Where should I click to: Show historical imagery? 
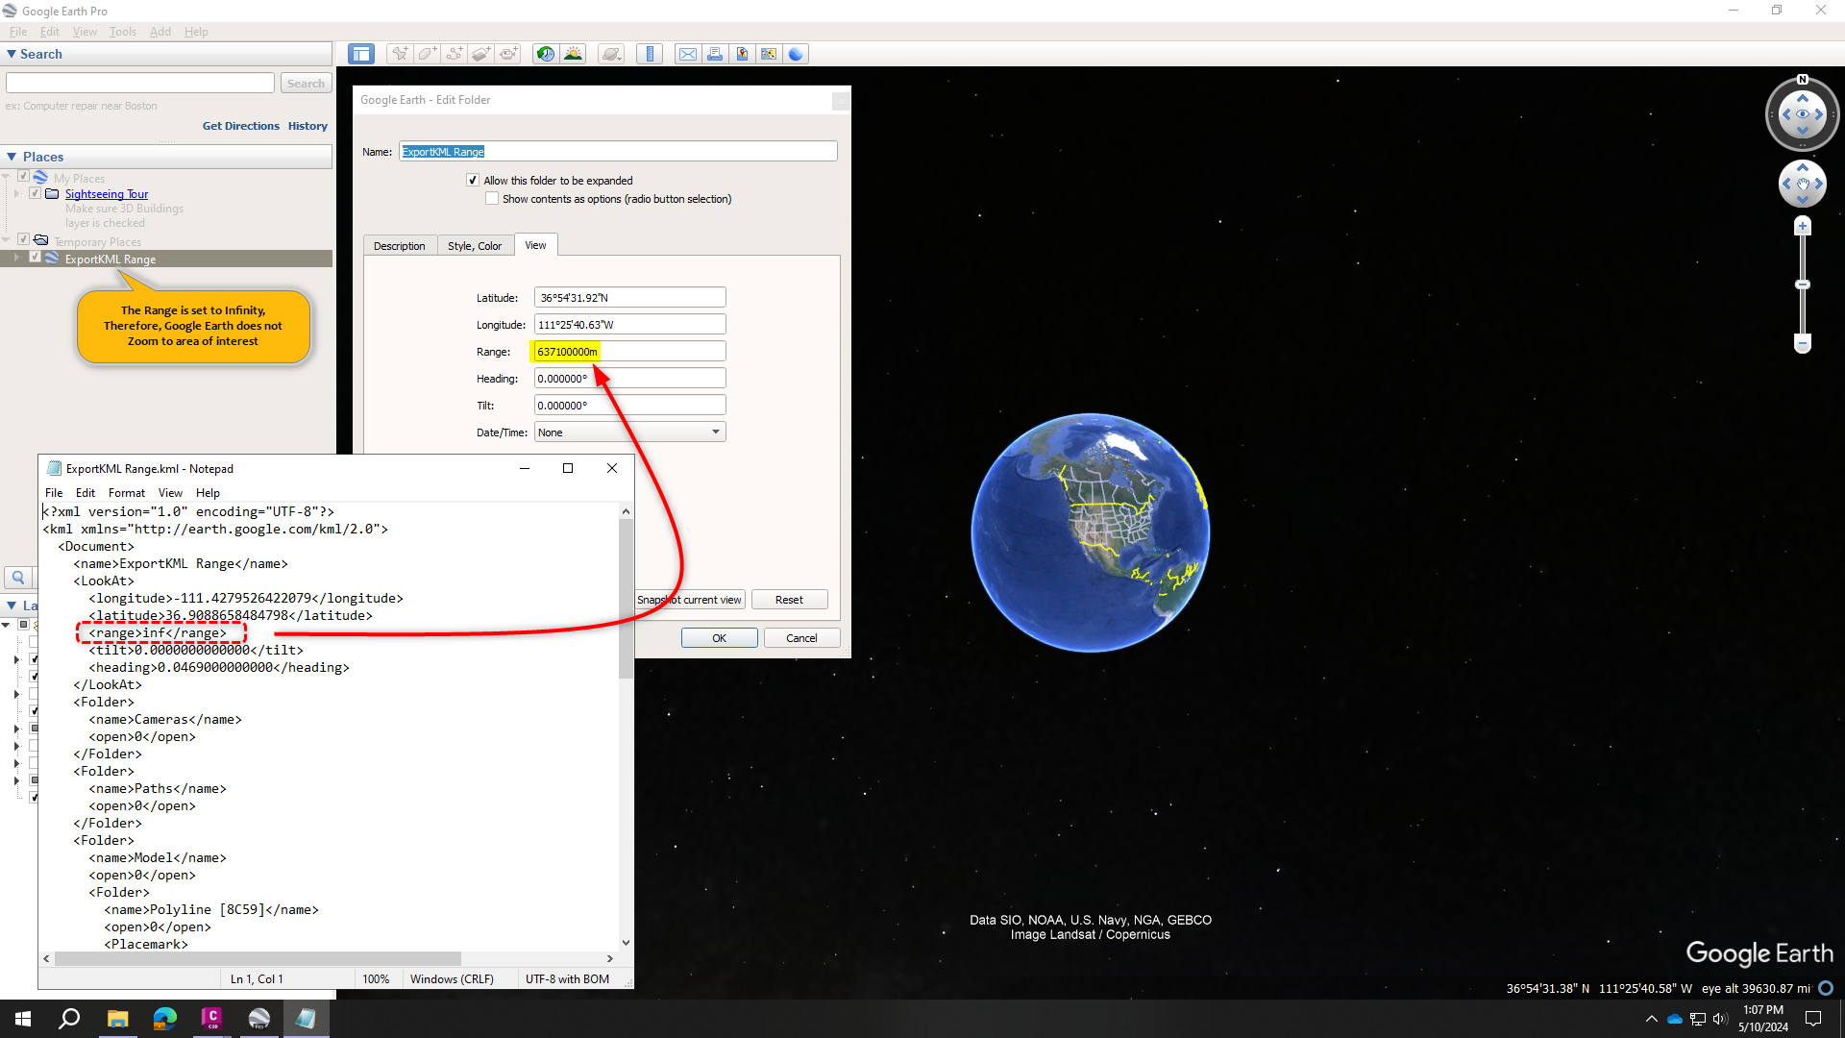tap(545, 54)
